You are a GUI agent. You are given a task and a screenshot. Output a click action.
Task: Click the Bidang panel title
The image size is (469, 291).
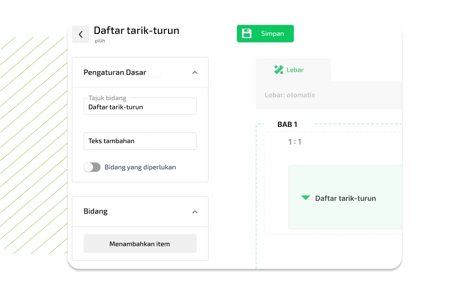96,211
